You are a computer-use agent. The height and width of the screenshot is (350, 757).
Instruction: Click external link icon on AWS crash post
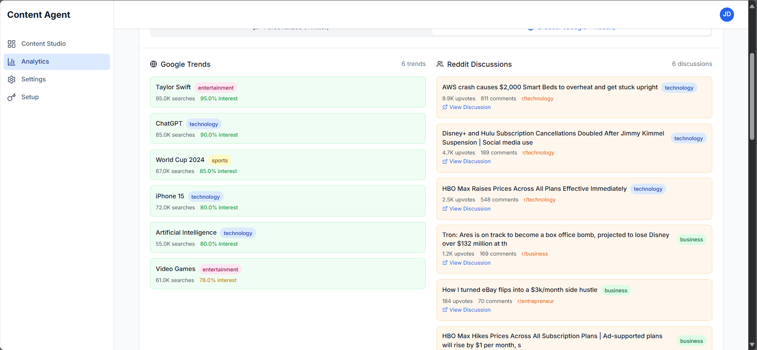tap(445, 107)
